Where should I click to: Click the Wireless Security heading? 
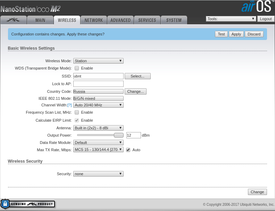[25, 161]
